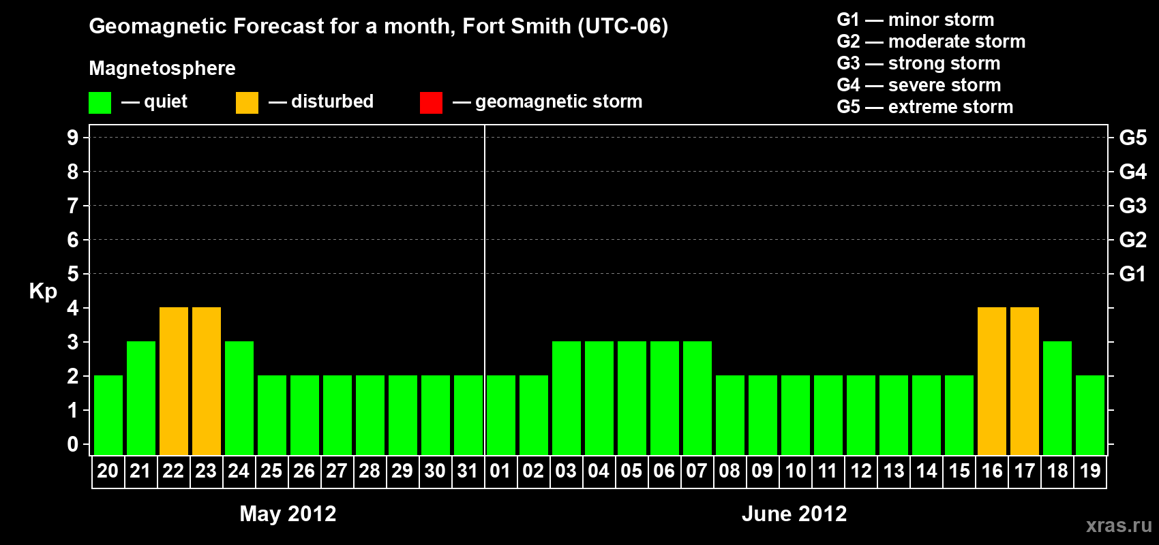The height and width of the screenshot is (545, 1159).
Task: Click the green bar for May 21
Action: [x=141, y=399]
